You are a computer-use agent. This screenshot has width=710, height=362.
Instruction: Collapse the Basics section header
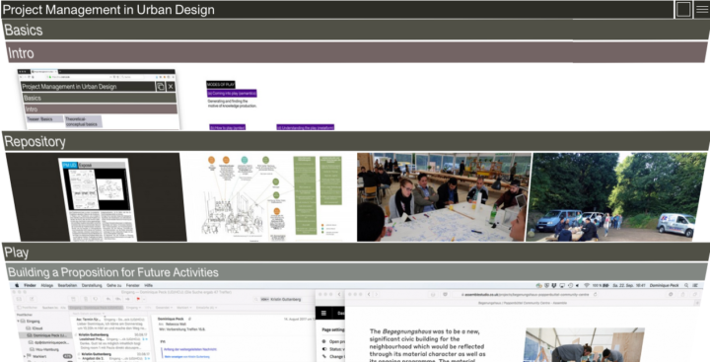coord(355,30)
